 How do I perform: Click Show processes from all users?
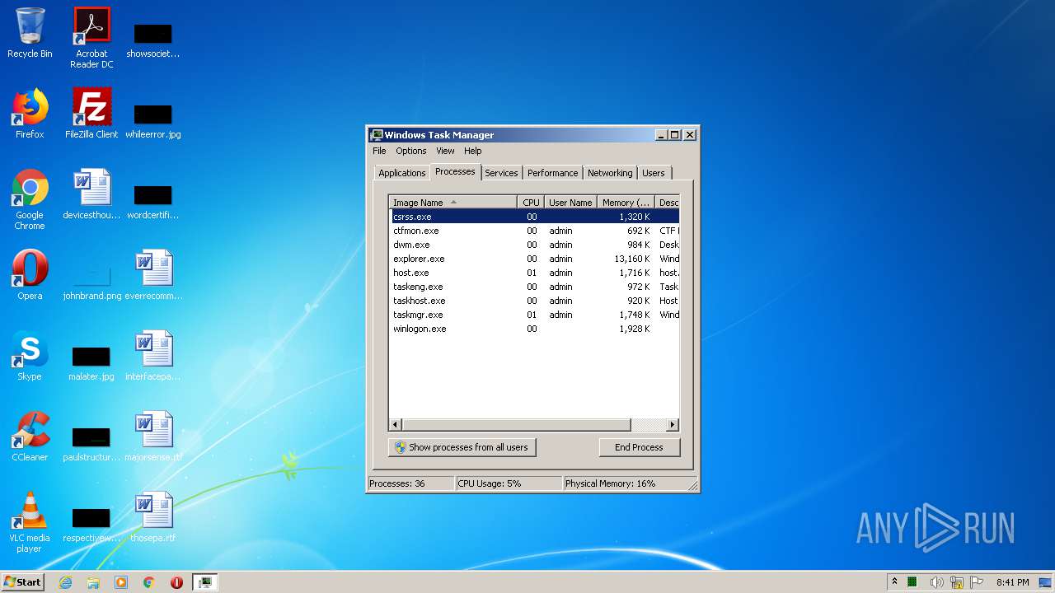pos(462,447)
